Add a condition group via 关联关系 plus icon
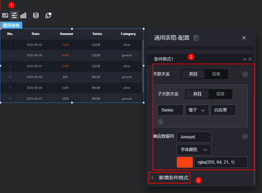Viewport: 262px width, 193px height. click(x=245, y=74)
